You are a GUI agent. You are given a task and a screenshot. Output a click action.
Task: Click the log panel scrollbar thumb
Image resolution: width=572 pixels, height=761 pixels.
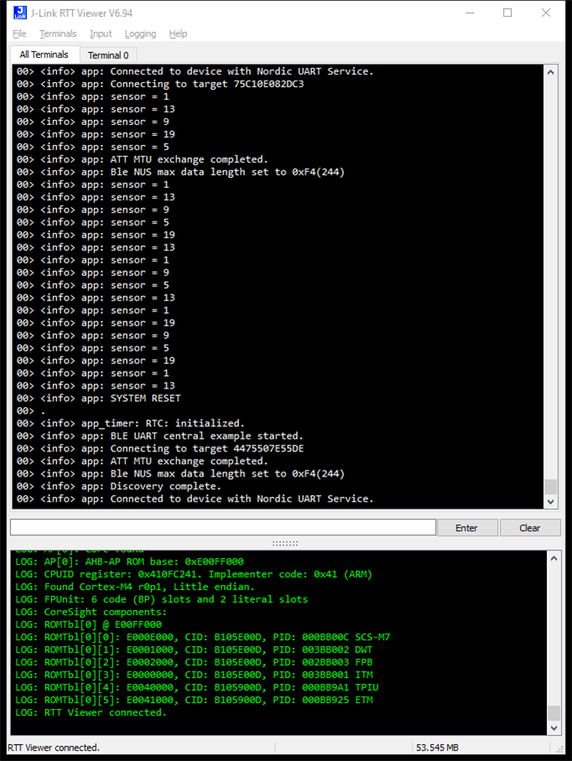(554, 713)
